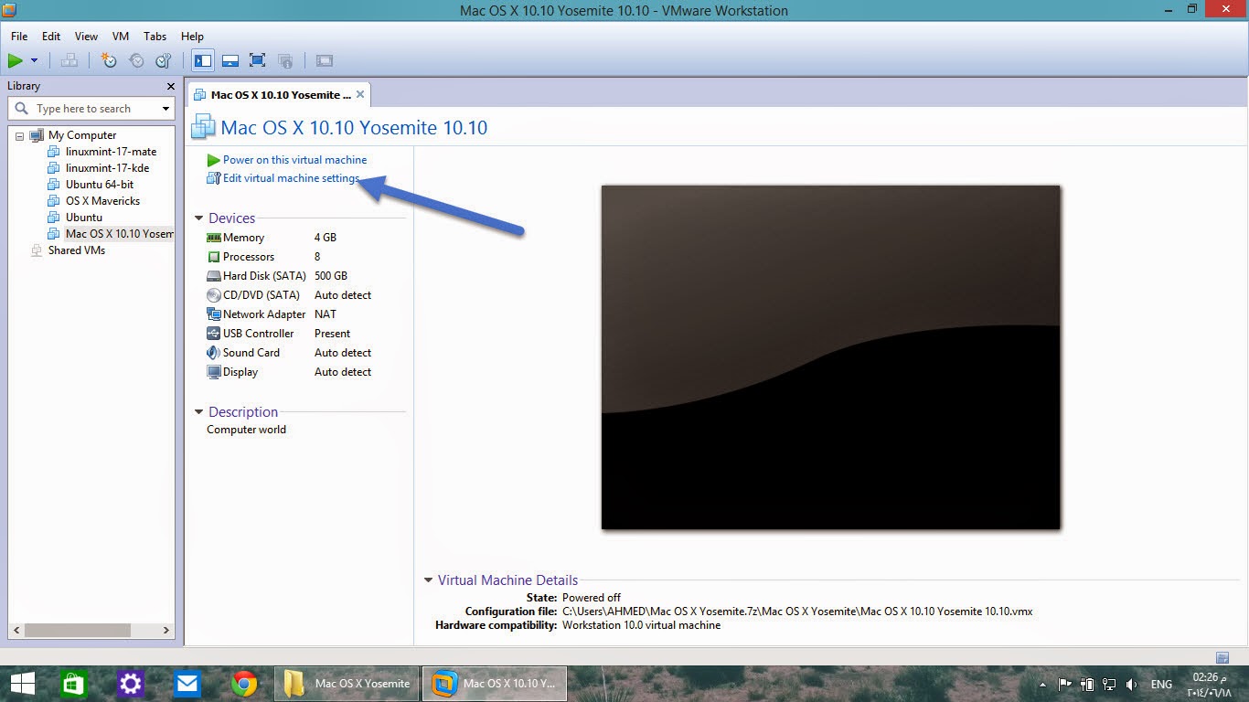Select My Computer in the library
Viewport: 1249px width, 702px height.
pos(82,135)
